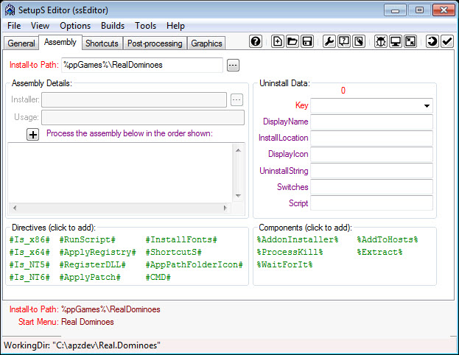The image size is (459, 355).
Task: Click the checkered square toolbar icon
Action: [x=410, y=41]
